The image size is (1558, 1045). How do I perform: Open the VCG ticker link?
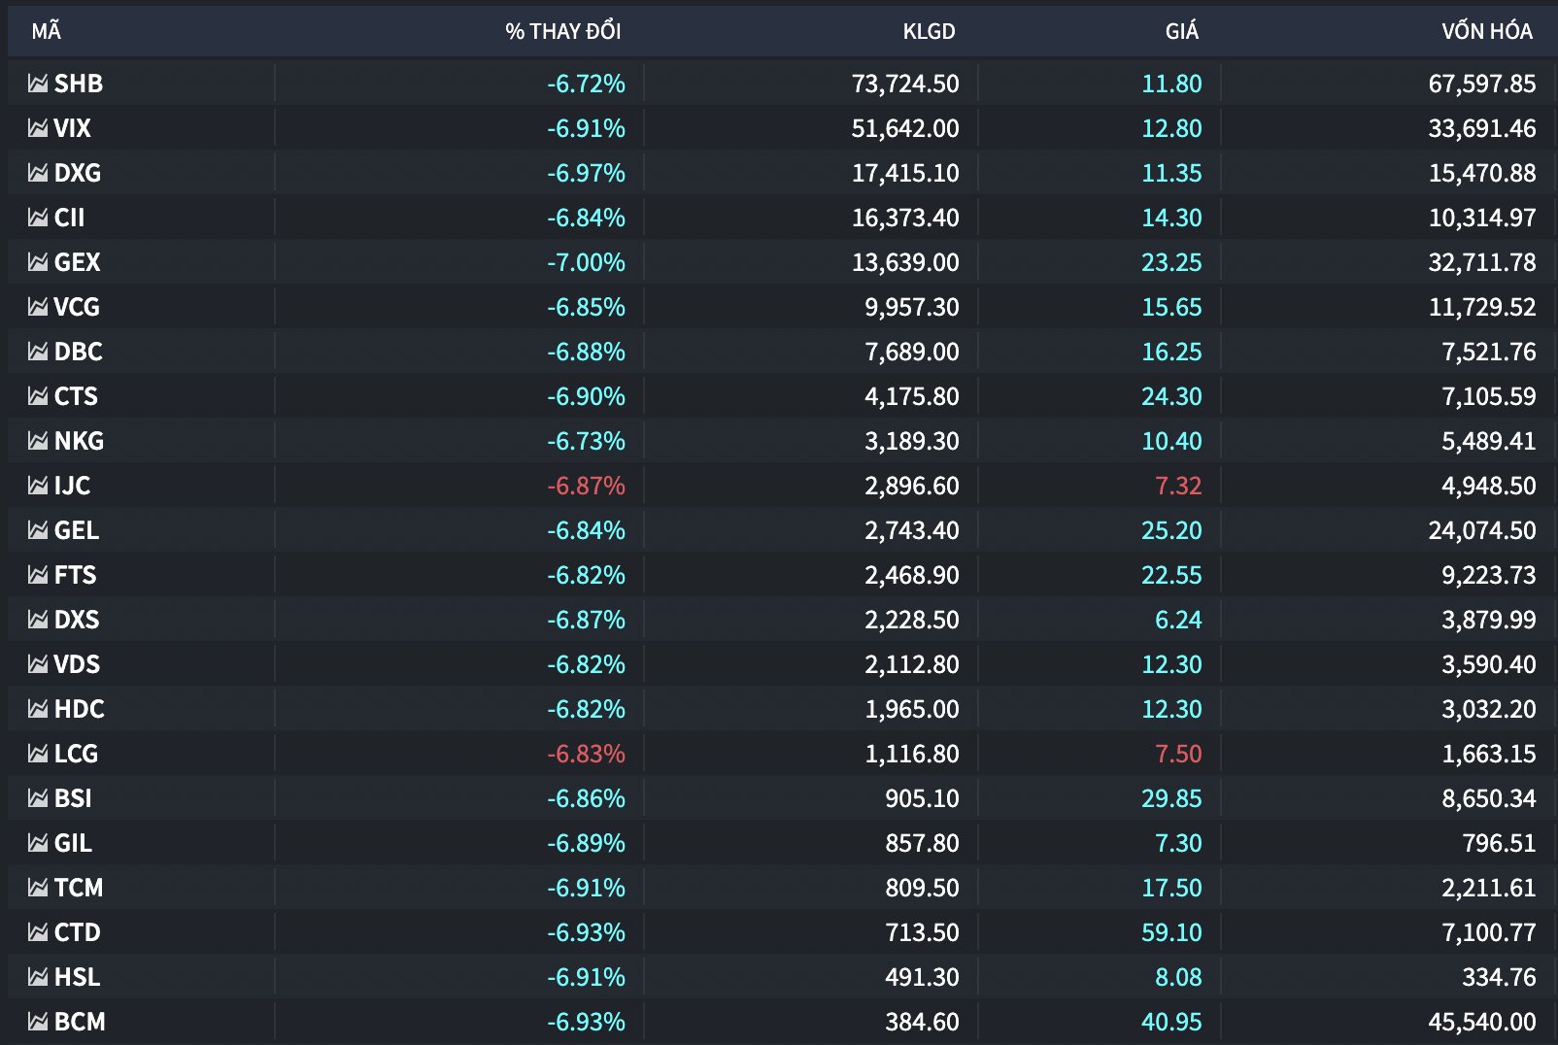(x=77, y=307)
